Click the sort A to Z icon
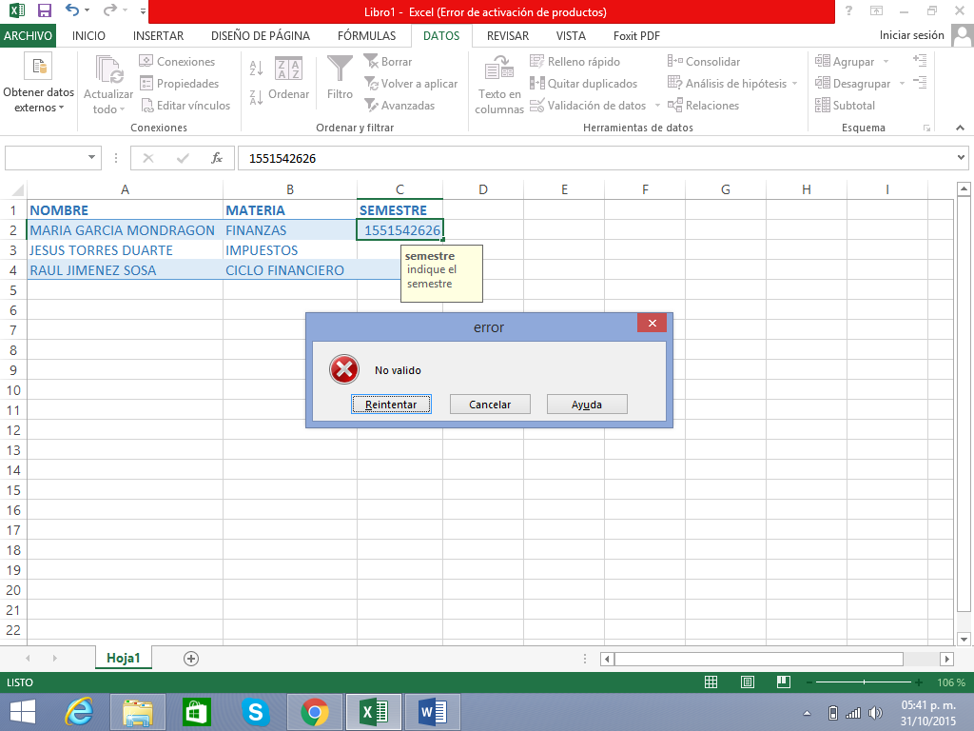The height and width of the screenshot is (731, 974). point(256,69)
